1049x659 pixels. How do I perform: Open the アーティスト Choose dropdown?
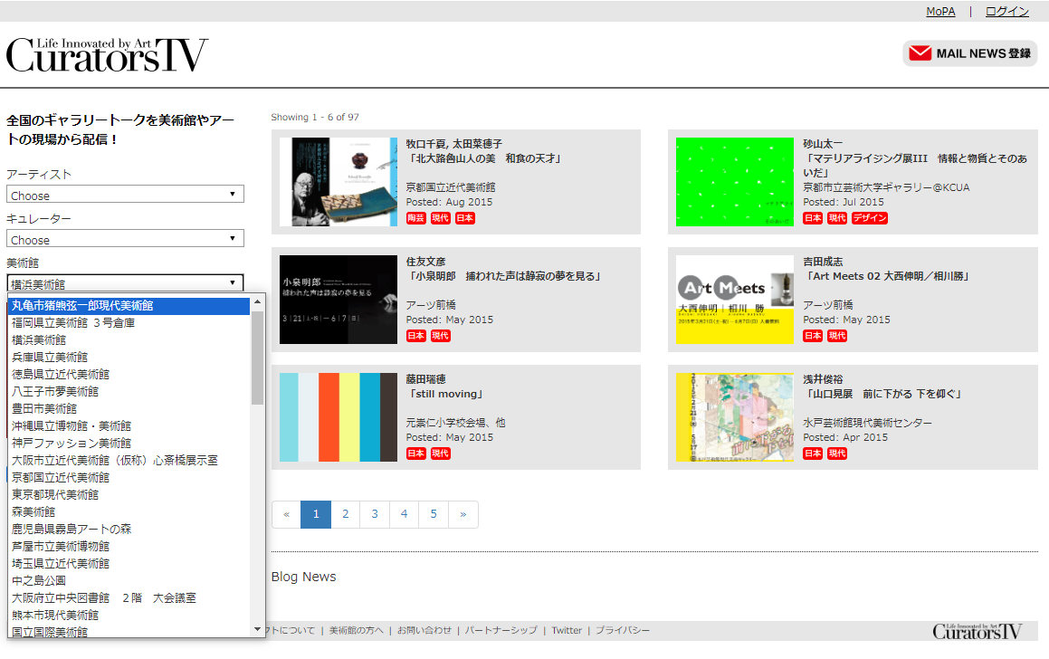[x=125, y=195]
